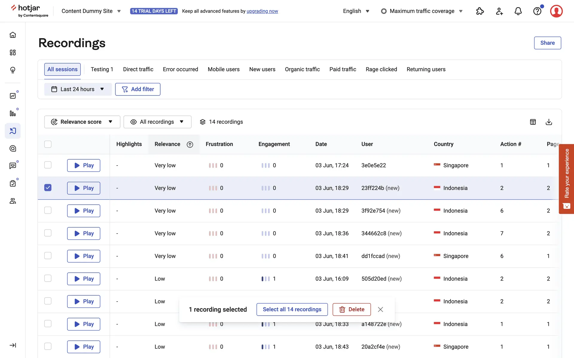Check the select-all header checkbox
The width and height of the screenshot is (574, 358).
pos(48,144)
